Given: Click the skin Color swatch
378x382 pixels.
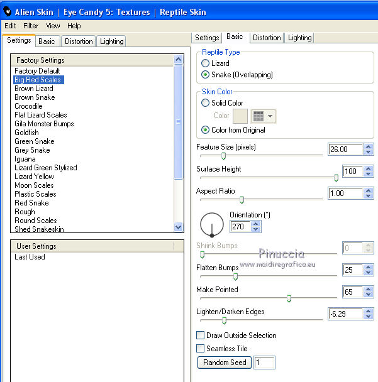Looking at the screenshot, I should click(240, 116).
